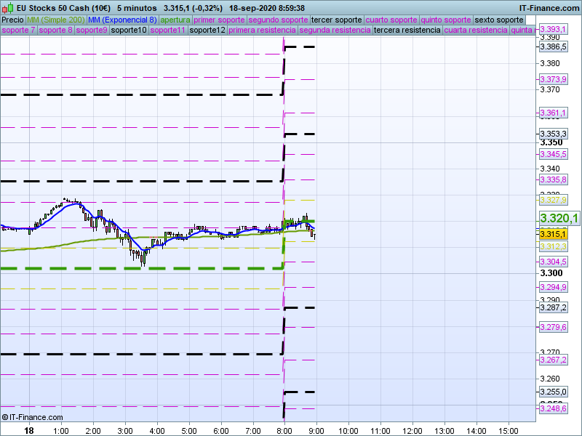Click the segundo soporte label
Image resolution: width=582 pixels, height=436 pixels.
[279, 20]
